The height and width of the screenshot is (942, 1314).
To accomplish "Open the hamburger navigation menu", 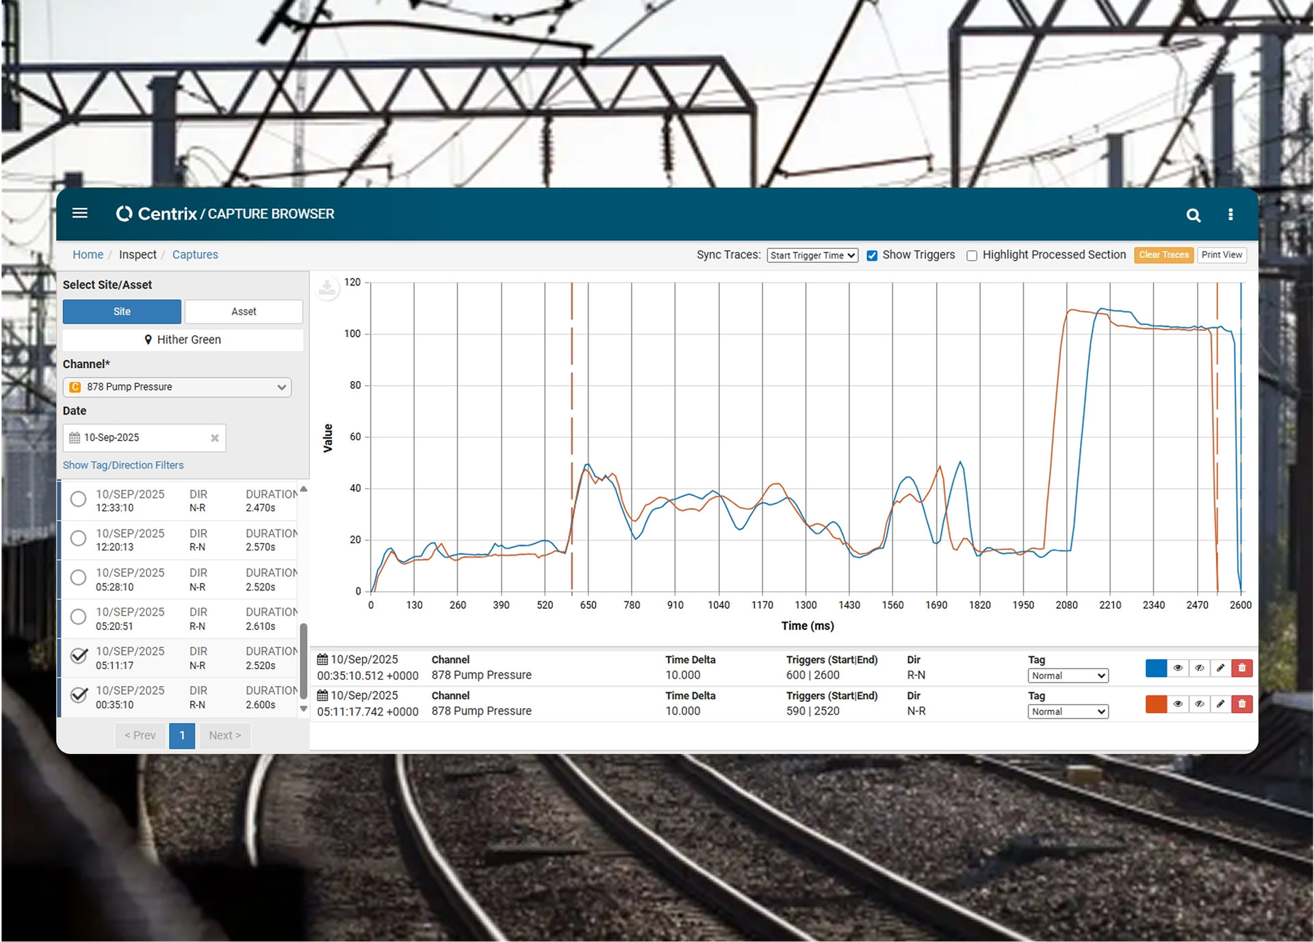I will 80,213.
